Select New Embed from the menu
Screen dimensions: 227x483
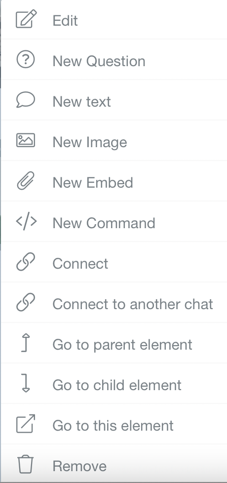tap(114, 181)
